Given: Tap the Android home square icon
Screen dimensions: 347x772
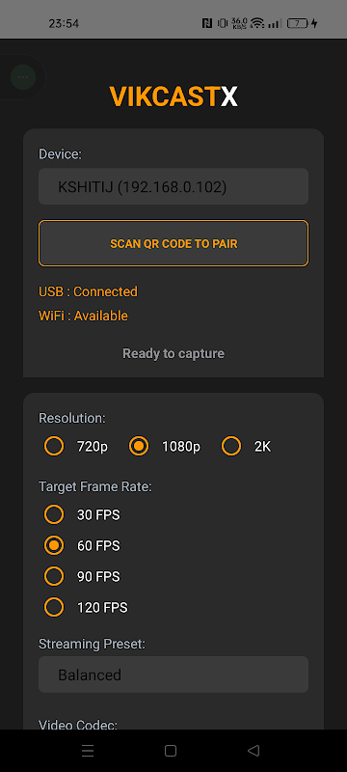Looking at the screenshot, I should 171,751.
